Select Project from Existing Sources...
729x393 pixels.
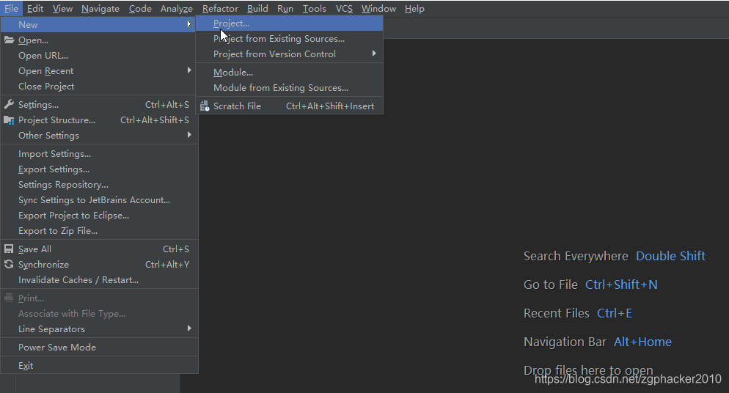point(289,39)
